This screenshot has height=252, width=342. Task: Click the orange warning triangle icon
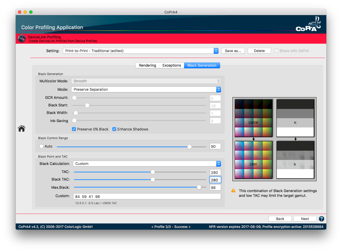pyautogui.click(x=233, y=191)
